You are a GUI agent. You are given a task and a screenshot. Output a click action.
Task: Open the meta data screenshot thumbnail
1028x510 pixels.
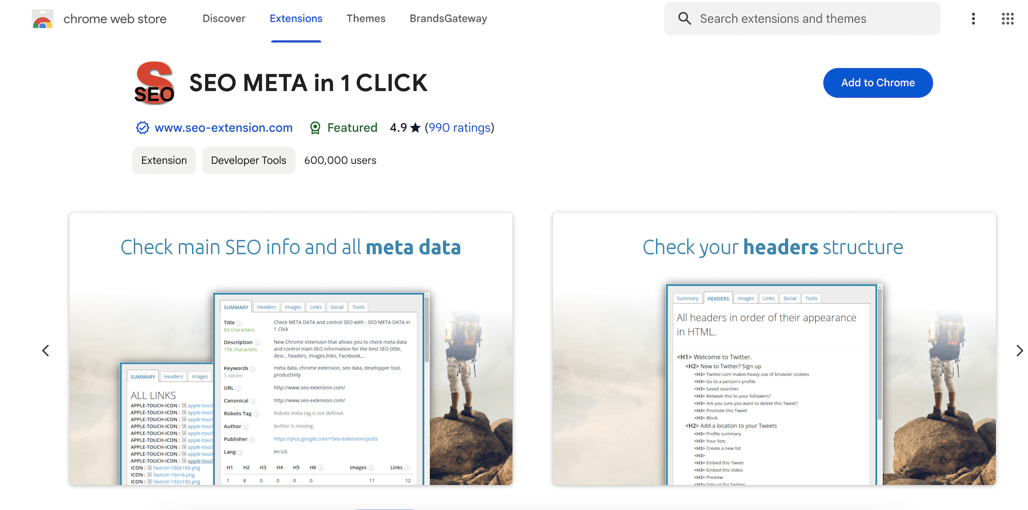click(x=291, y=349)
